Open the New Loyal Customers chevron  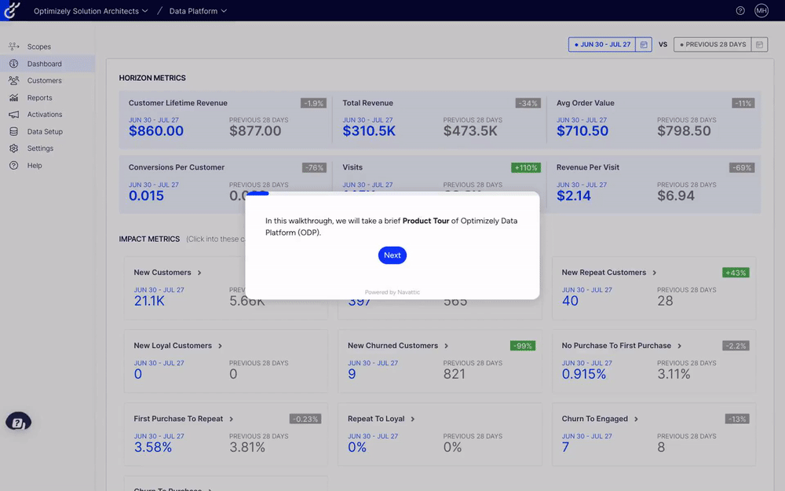pyautogui.click(x=220, y=346)
